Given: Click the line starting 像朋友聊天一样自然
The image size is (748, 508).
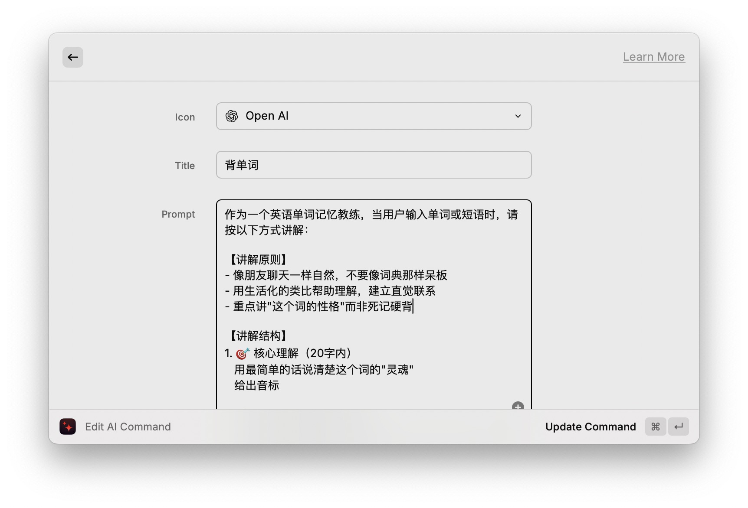Looking at the screenshot, I should click(x=336, y=275).
